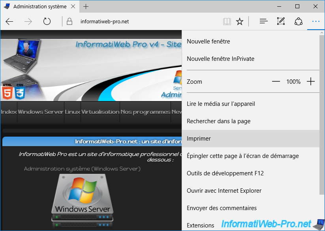325x231 pixels.
Task: Click Nos programmes in site navigation
Action: pos(145,112)
